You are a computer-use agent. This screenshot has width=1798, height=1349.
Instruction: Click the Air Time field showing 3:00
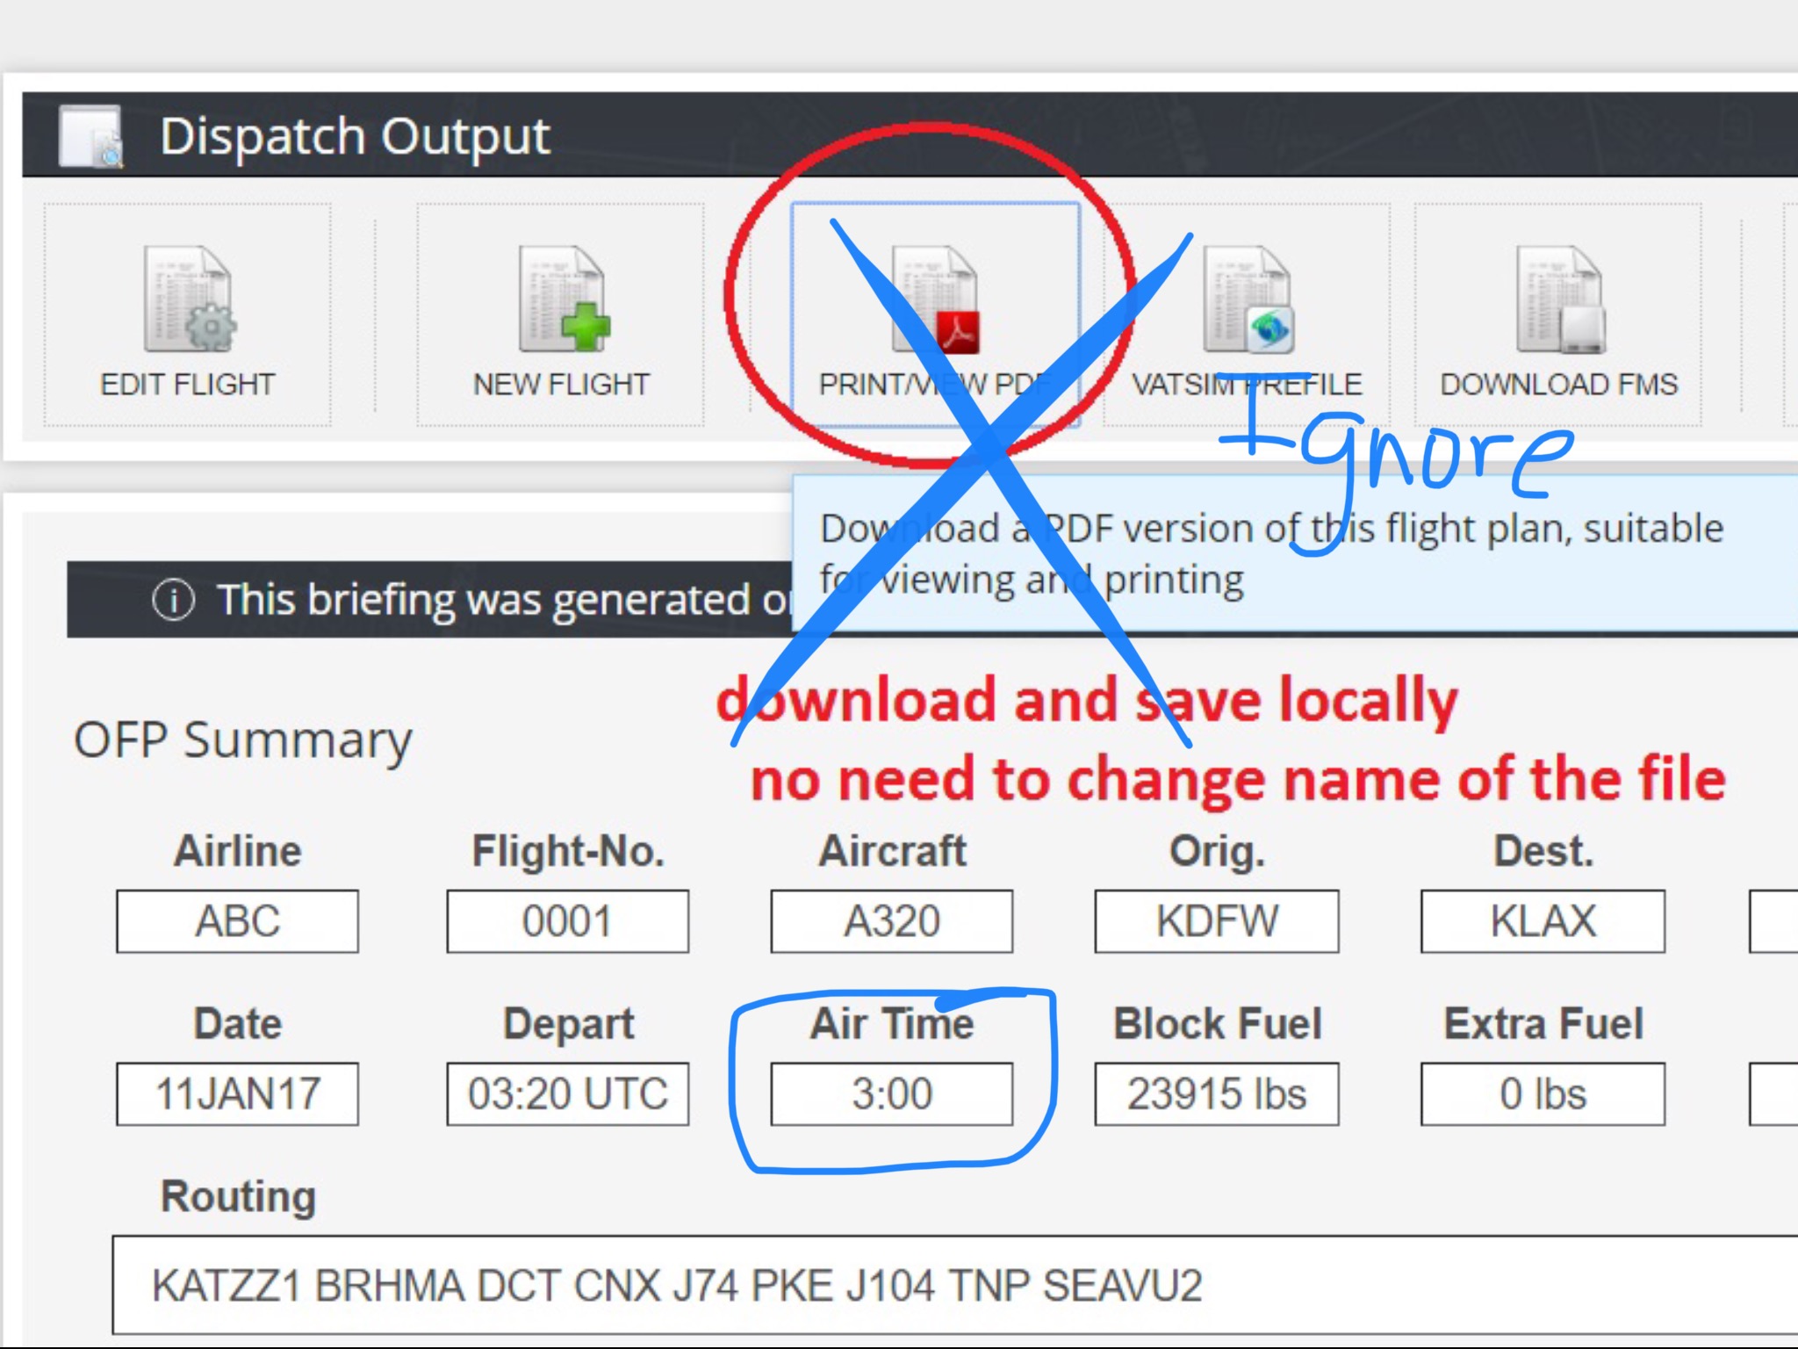[891, 1094]
